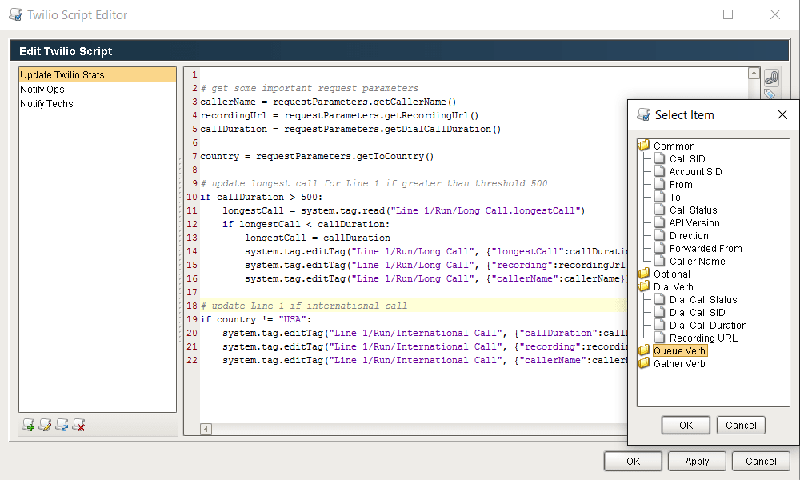Click the 'update longest call for Line 1' comment

tap(374, 184)
